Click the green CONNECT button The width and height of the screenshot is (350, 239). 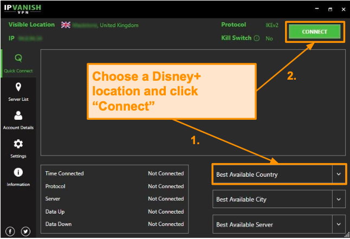(314, 31)
